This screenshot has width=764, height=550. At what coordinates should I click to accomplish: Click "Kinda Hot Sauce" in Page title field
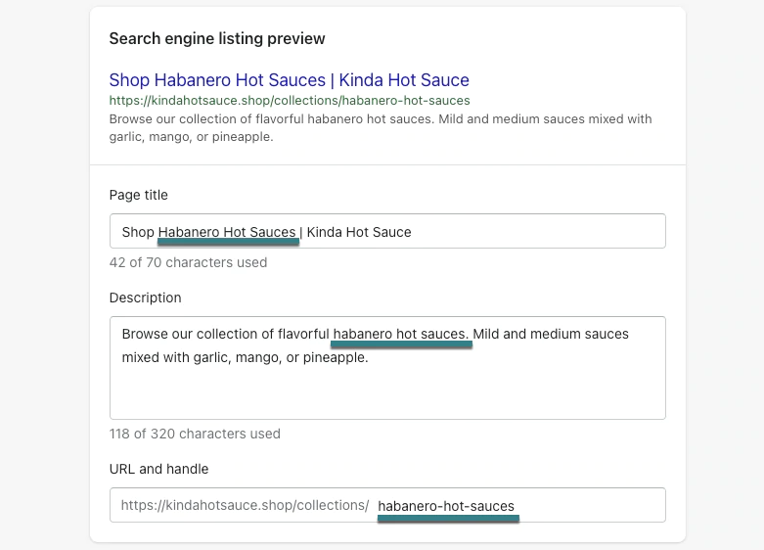[x=359, y=232]
